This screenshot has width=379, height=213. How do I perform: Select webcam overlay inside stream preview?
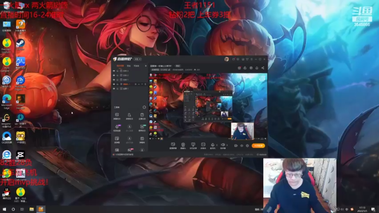243,131
